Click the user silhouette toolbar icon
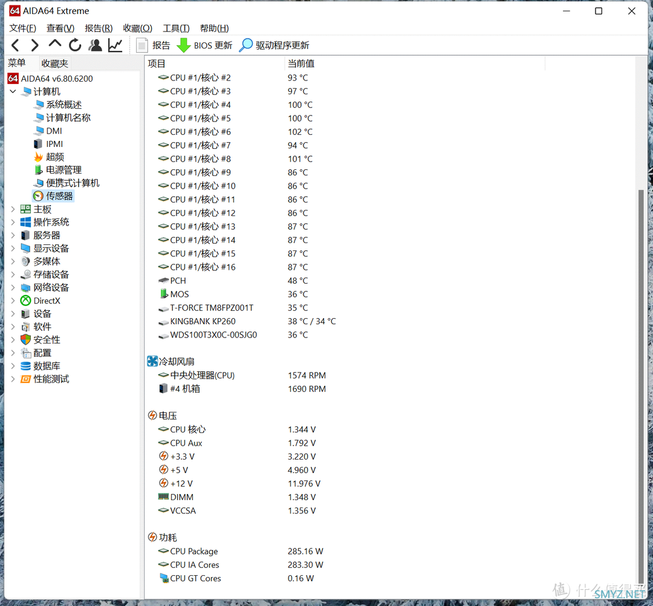653x606 pixels. [96, 45]
